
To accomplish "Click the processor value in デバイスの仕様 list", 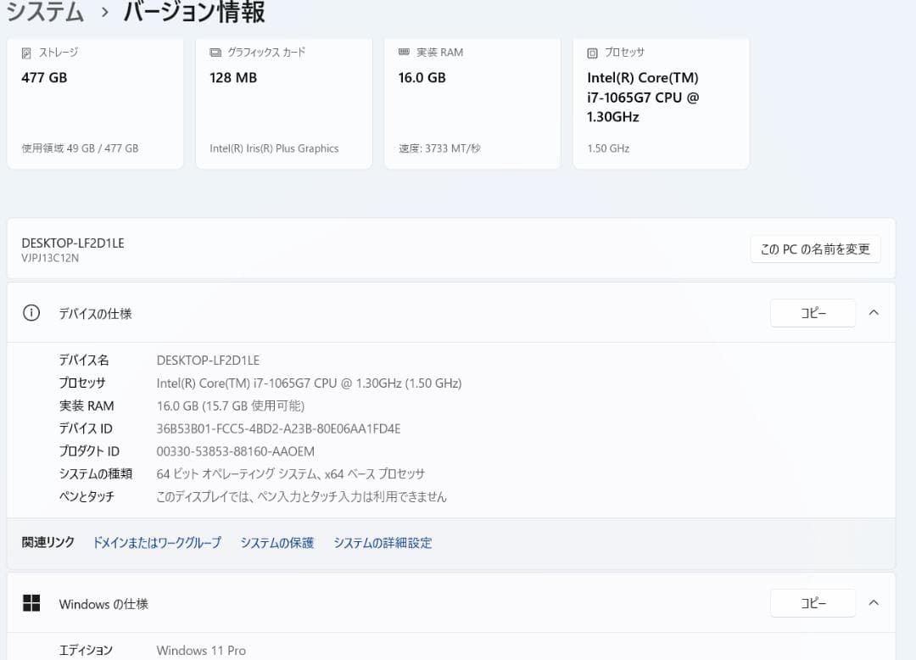I will 309,383.
